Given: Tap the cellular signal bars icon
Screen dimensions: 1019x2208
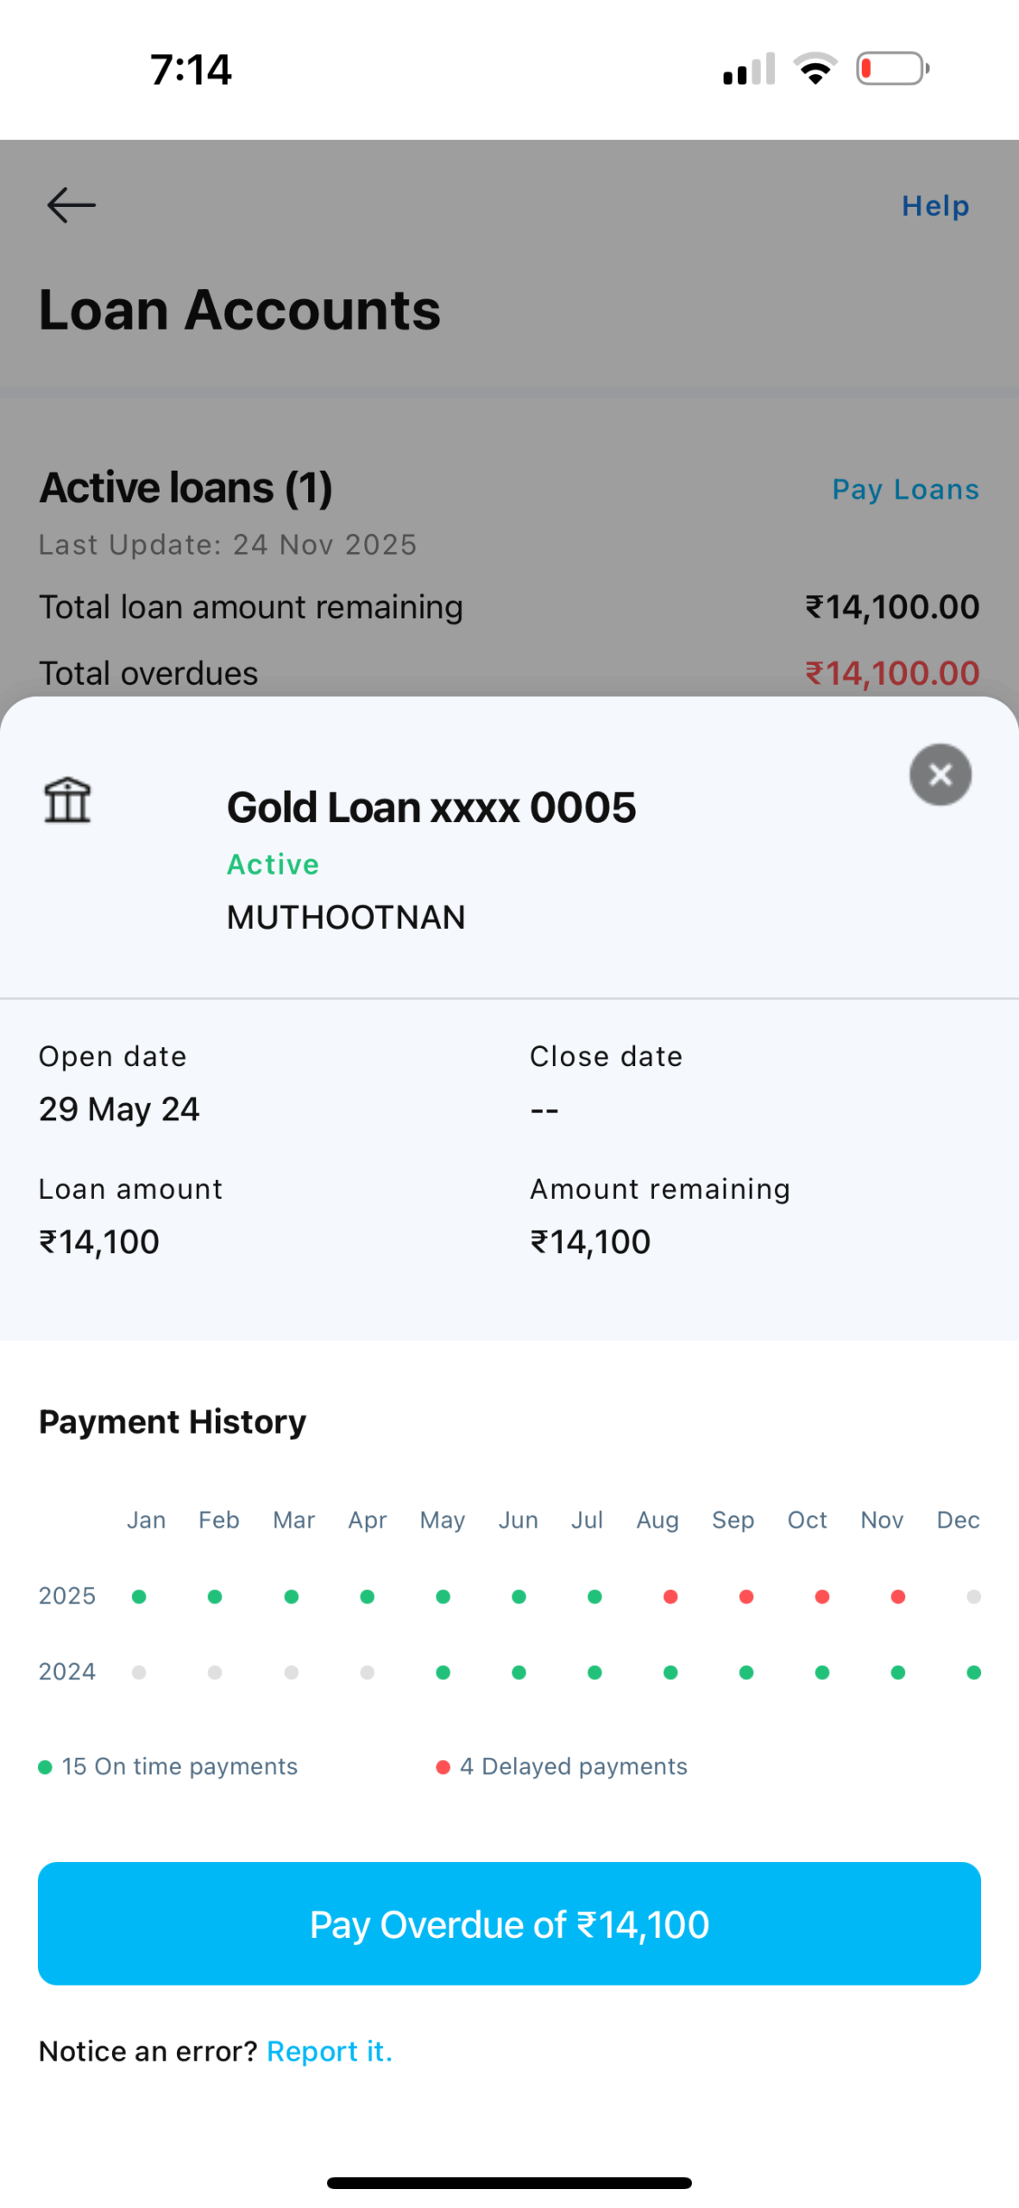Looking at the screenshot, I should (x=748, y=69).
